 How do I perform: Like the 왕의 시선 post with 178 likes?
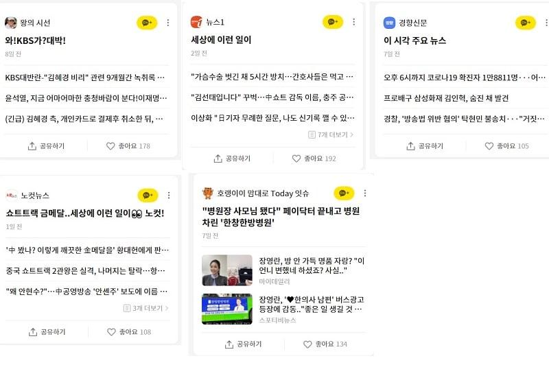click(x=128, y=146)
